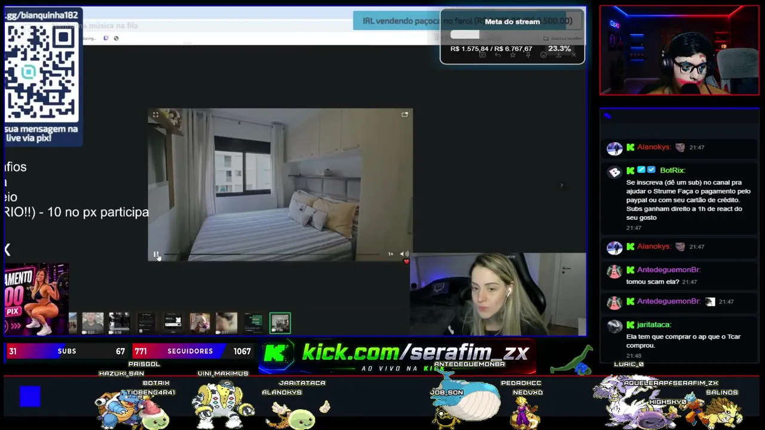This screenshot has height=430, width=765.
Task: Click the reply arrow icon in toolbar
Action: click(x=497, y=55)
